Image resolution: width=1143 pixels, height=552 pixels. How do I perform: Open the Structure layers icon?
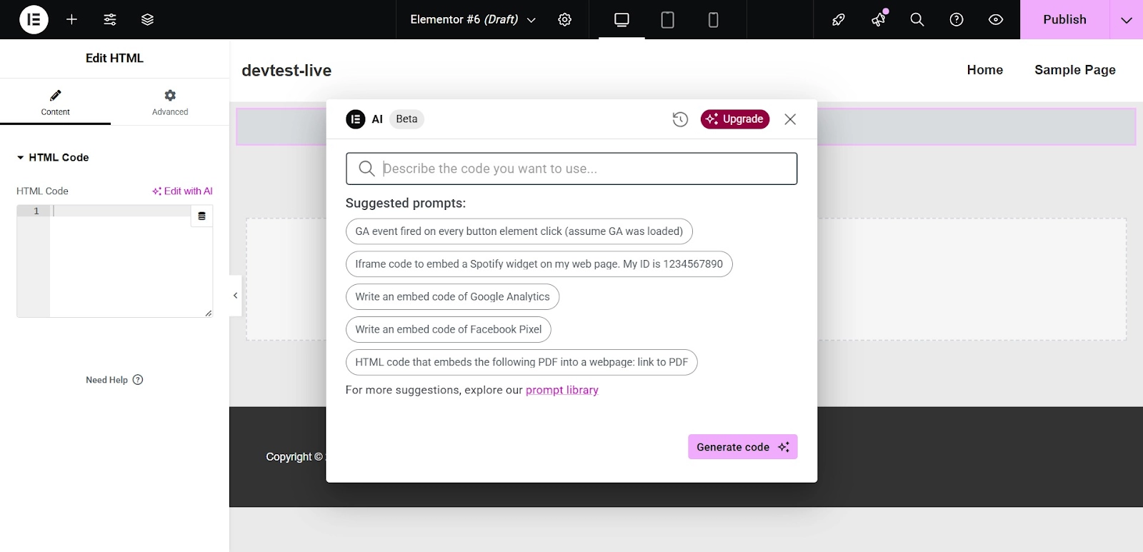point(147,19)
